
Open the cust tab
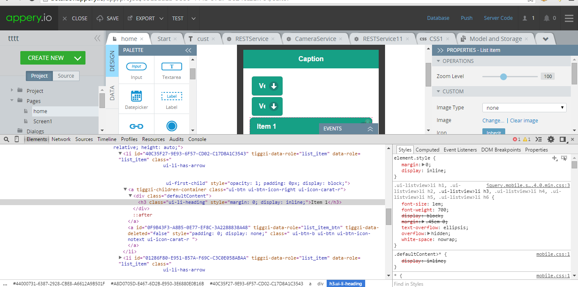tap(203, 39)
